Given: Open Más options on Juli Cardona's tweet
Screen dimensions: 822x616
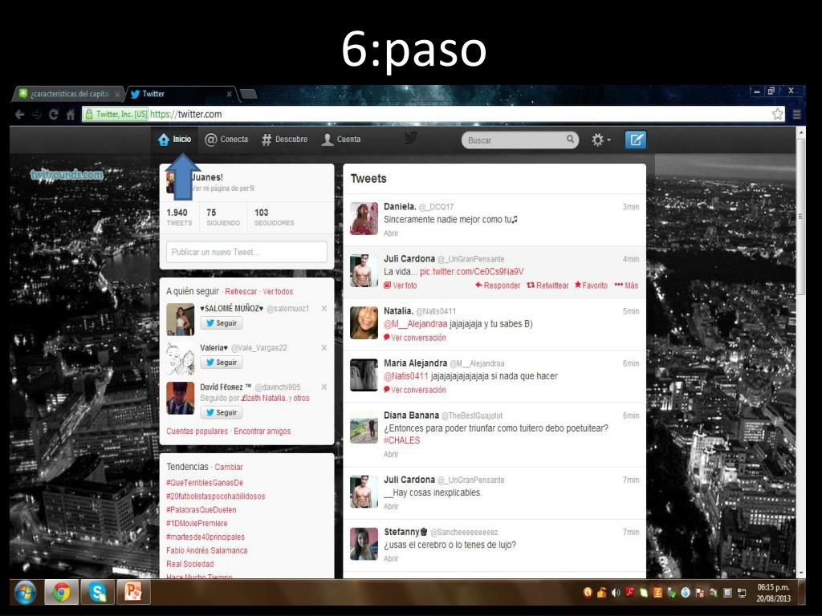Looking at the screenshot, I should pyautogui.click(x=626, y=286).
